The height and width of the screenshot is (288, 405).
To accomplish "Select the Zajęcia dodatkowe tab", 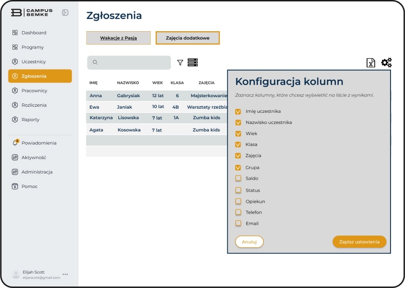I will pos(188,38).
